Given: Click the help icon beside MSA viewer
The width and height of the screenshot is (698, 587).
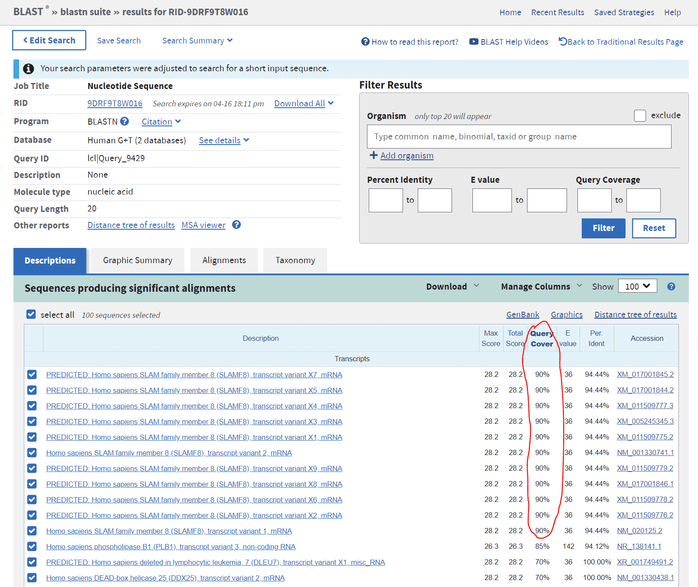Looking at the screenshot, I should click(x=236, y=225).
